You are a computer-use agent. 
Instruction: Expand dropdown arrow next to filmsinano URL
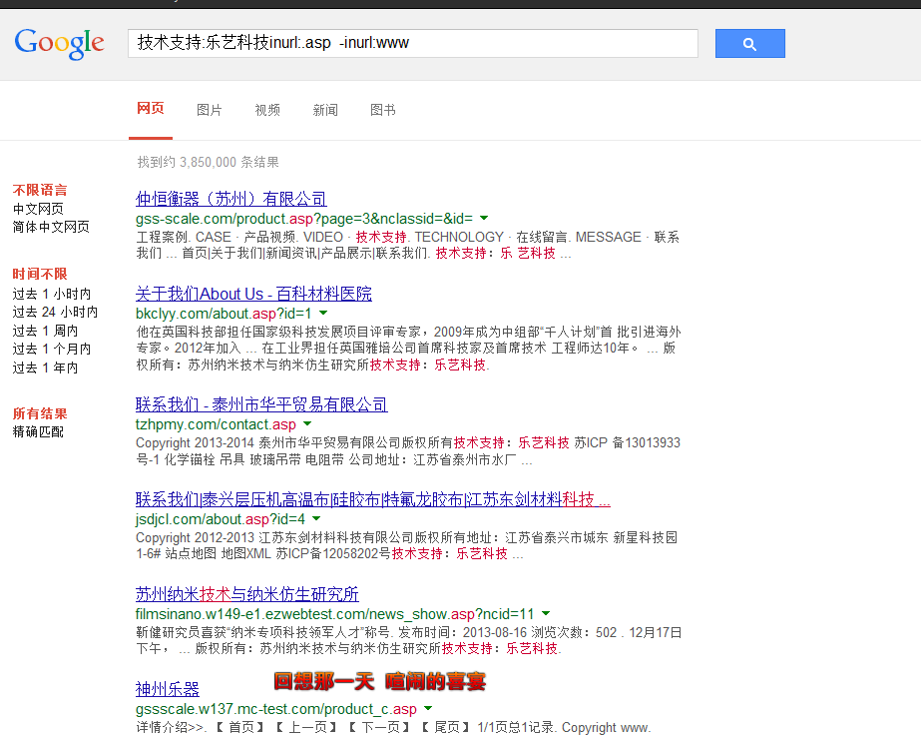(x=546, y=613)
